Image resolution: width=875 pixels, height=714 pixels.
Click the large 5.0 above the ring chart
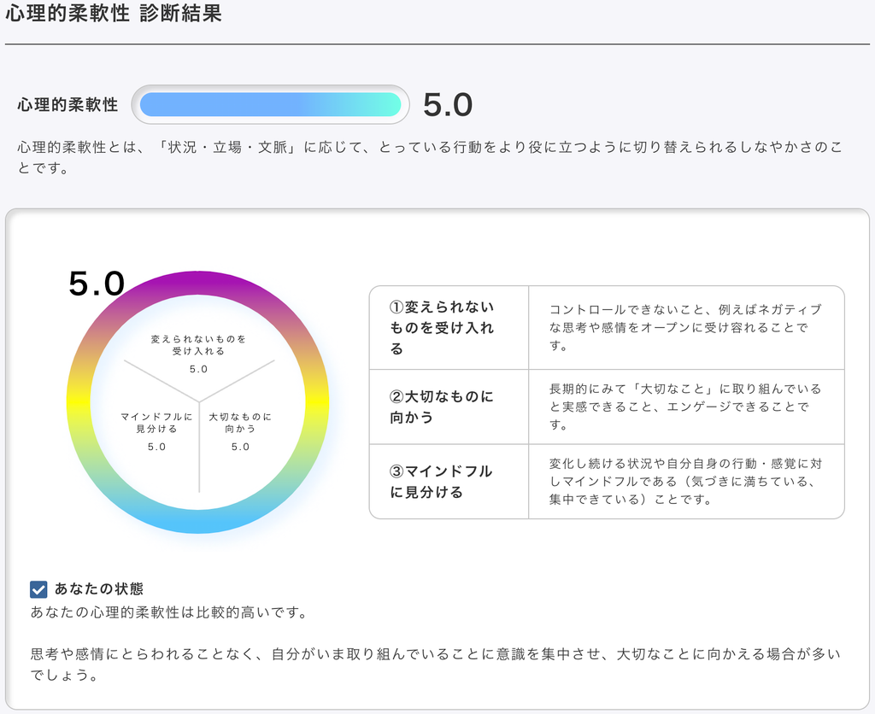click(97, 284)
